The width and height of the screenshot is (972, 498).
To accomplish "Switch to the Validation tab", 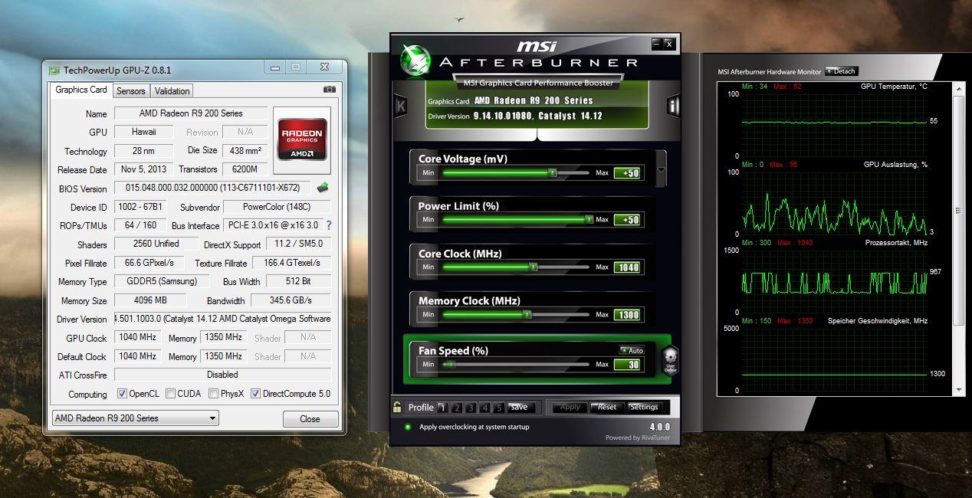I will coord(172,90).
